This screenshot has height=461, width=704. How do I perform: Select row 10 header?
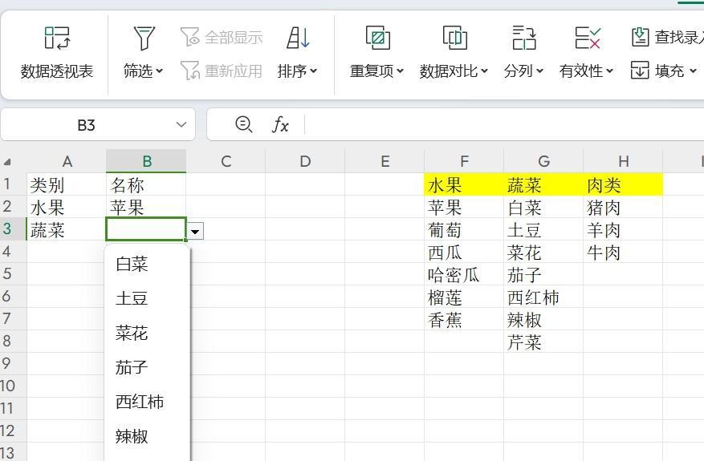[x=13, y=386]
